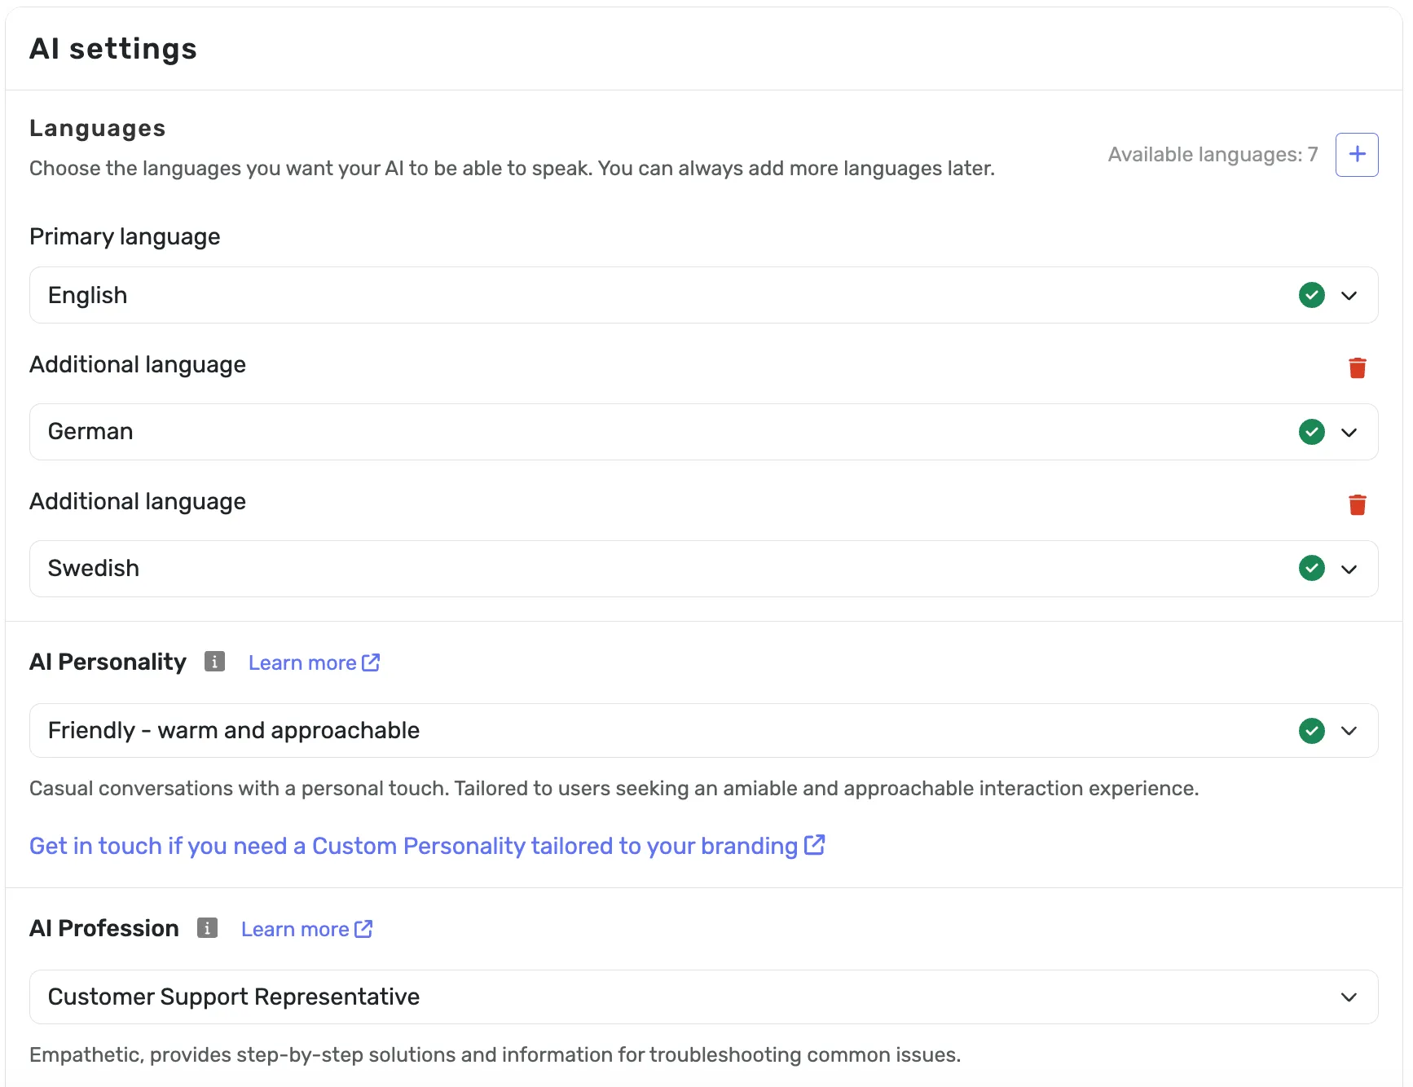Click the Custom Personality get in touch link
This screenshot has width=1413, height=1087.
(426, 846)
